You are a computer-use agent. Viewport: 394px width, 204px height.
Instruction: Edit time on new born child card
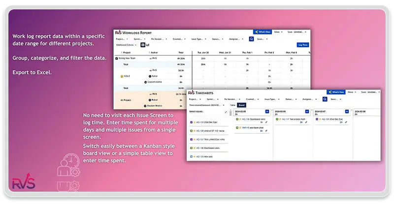266,131
